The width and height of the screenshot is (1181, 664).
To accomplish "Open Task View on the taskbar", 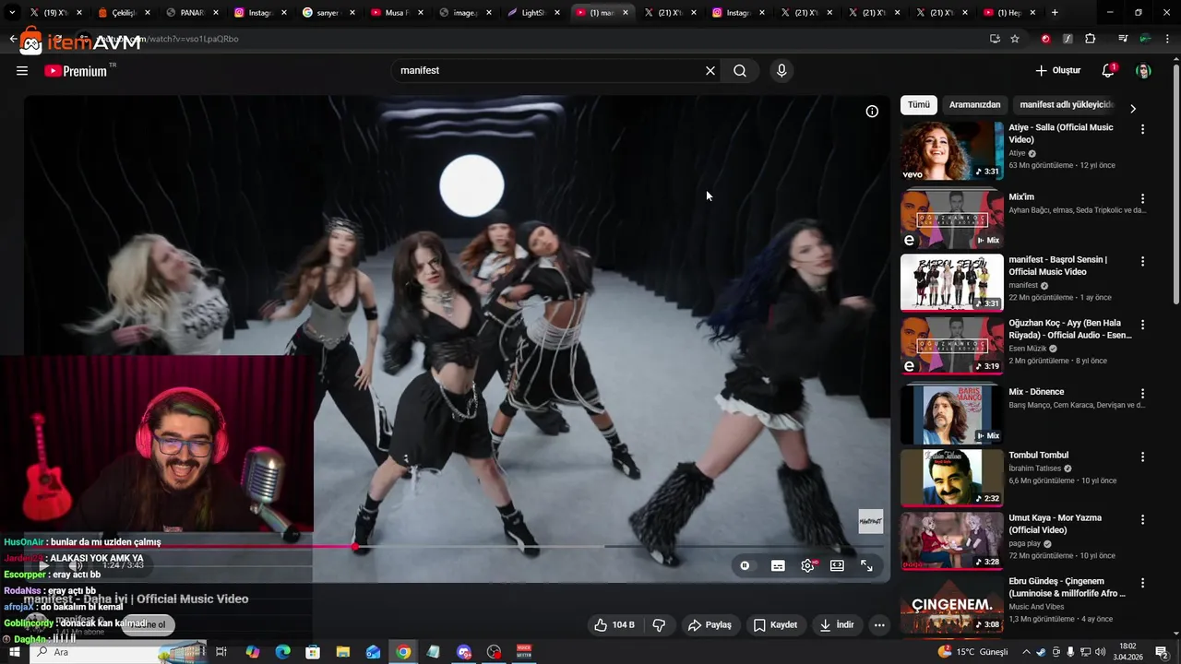I will pyautogui.click(x=221, y=652).
